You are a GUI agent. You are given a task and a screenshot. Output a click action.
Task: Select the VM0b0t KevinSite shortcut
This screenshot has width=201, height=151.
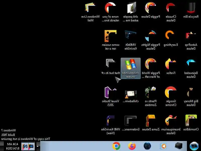click(131, 40)
